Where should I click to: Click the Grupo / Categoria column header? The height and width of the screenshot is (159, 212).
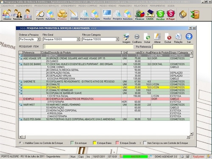pyautogui.click(x=180, y=53)
